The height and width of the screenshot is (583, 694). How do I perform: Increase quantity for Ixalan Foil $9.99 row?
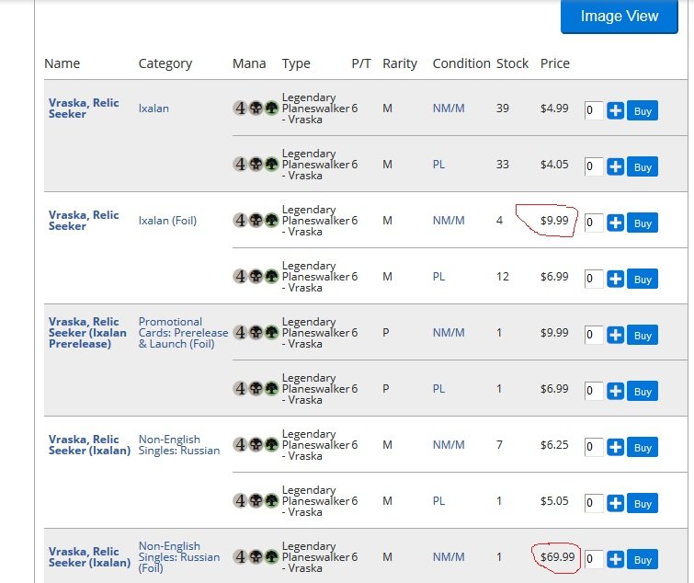click(x=616, y=223)
